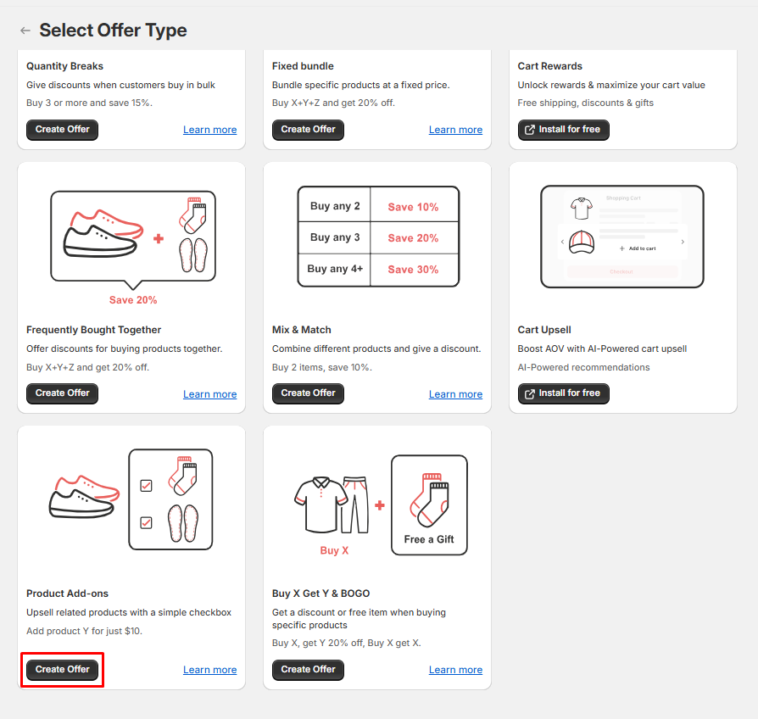Create a Fixed bundle offer
The image size is (758, 719).
pos(308,130)
